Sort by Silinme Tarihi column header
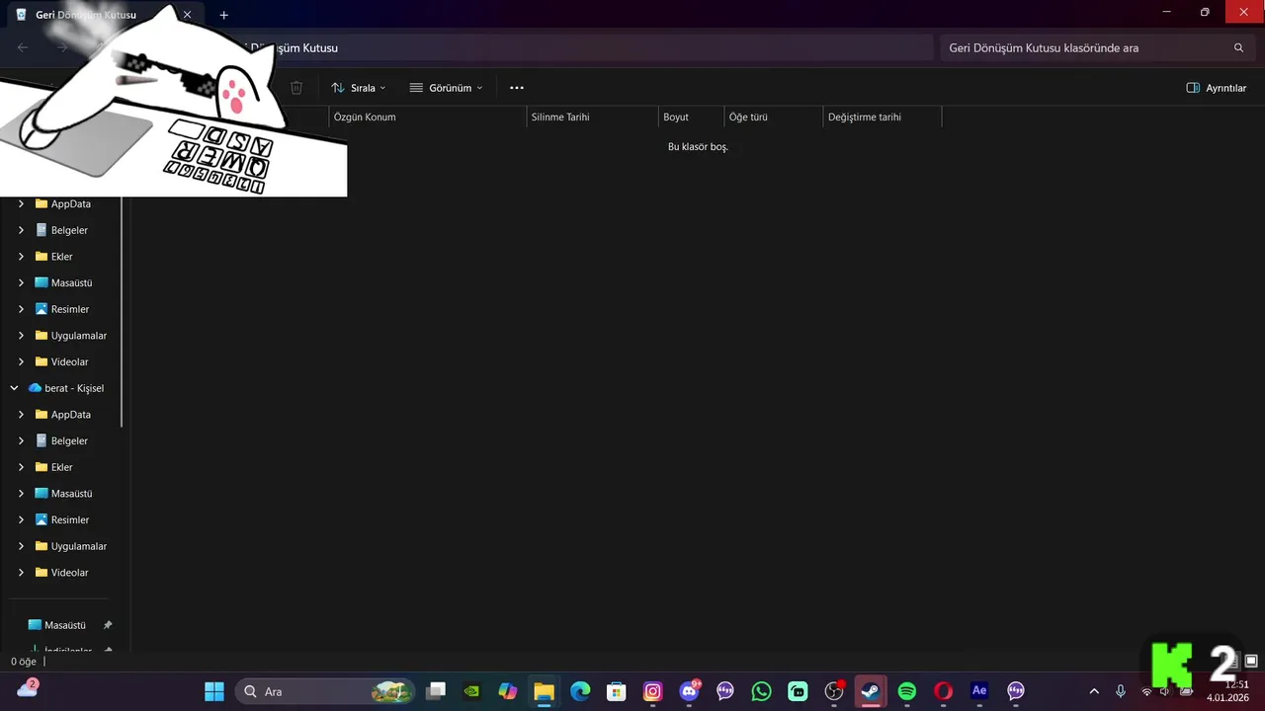 pos(592,117)
